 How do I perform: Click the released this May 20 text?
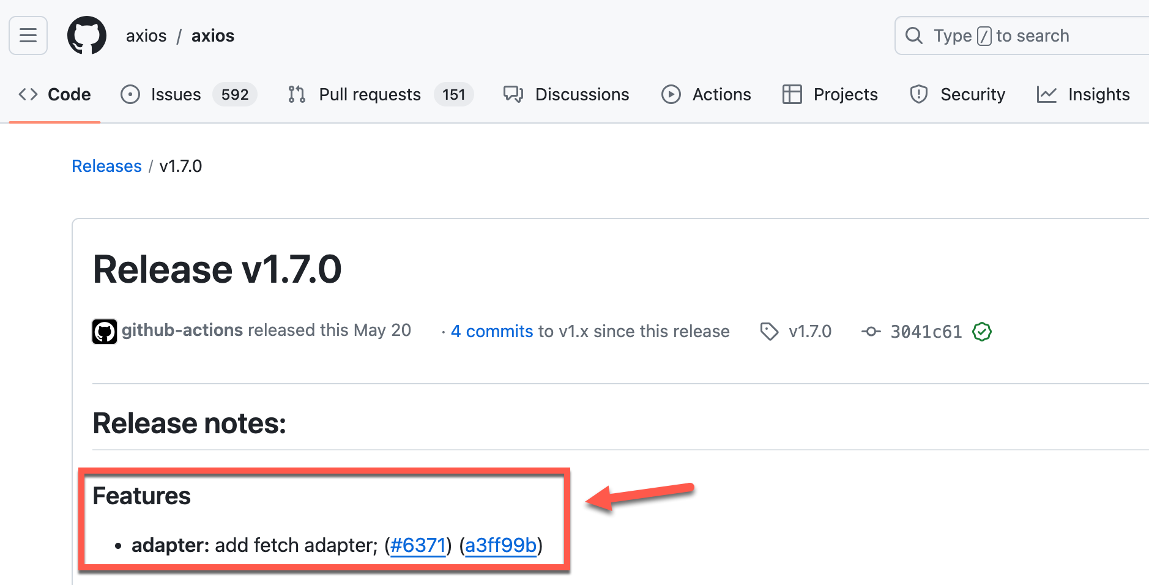coord(330,330)
